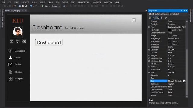Expand the Font property node
The width and height of the screenshot is (193, 108).
(149, 27)
